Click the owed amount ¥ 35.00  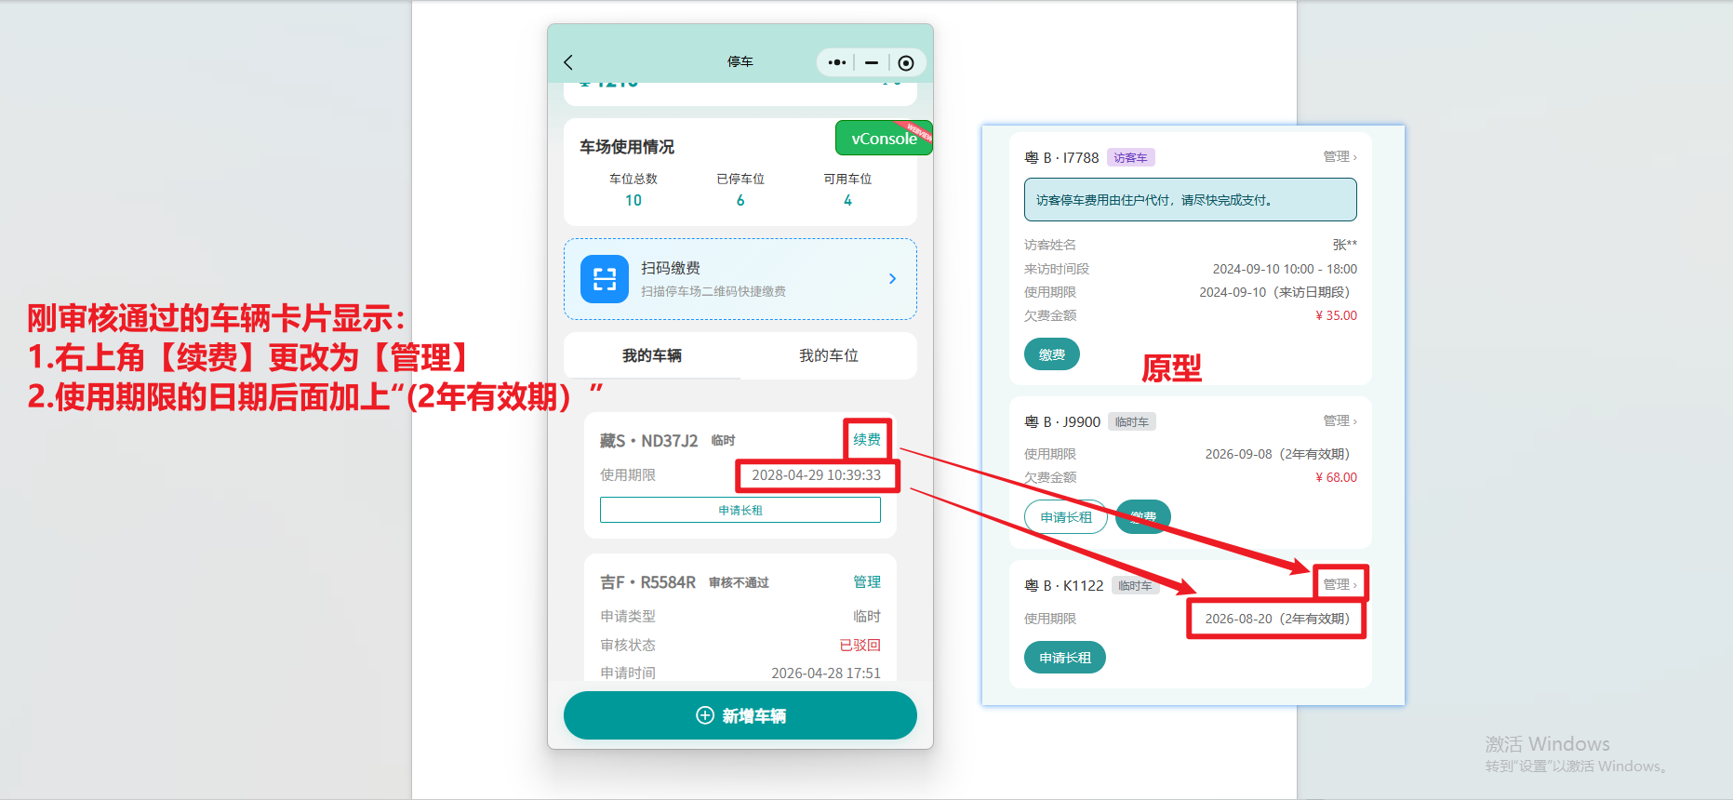tap(1336, 315)
